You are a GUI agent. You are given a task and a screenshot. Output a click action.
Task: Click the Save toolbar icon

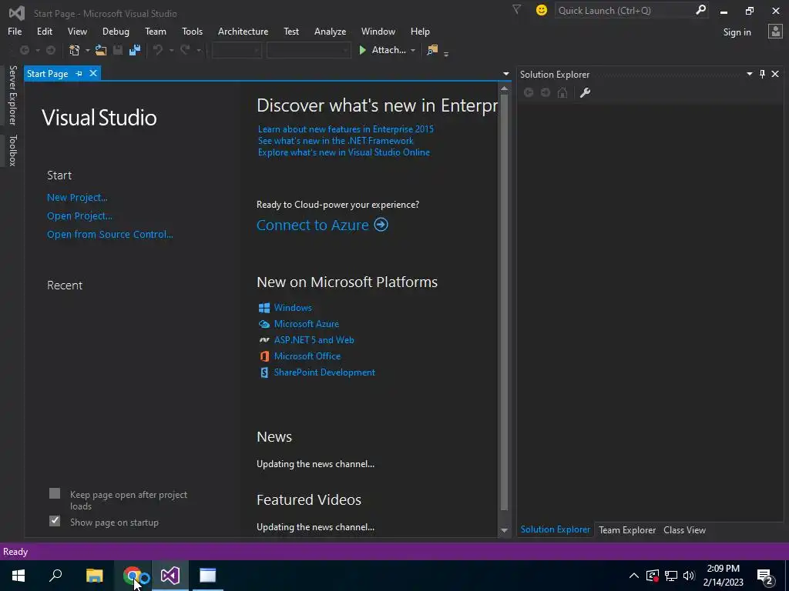[118, 50]
